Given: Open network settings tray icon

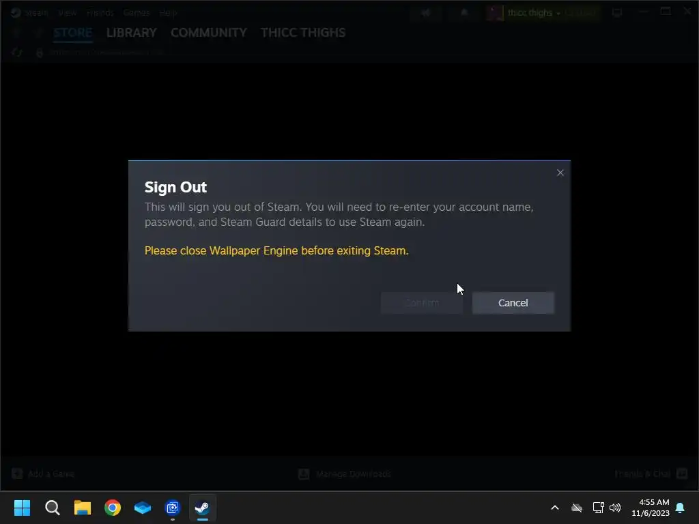Looking at the screenshot, I should tap(598, 508).
